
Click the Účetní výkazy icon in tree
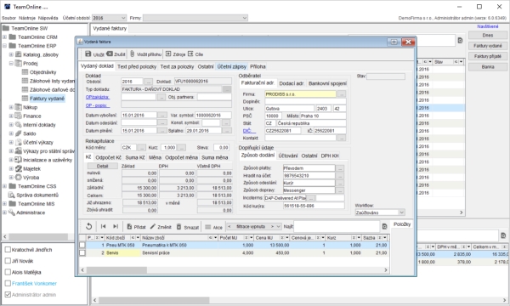coord(18,142)
